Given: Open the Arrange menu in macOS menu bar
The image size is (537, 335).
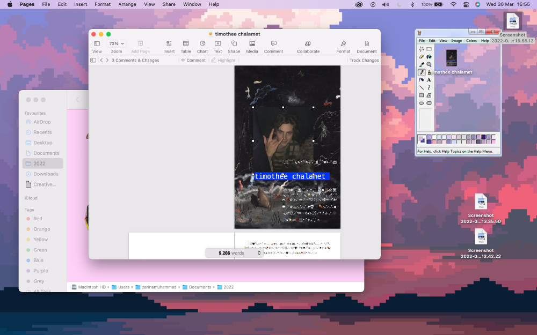Looking at the screenshot, I should pos(127,4).
